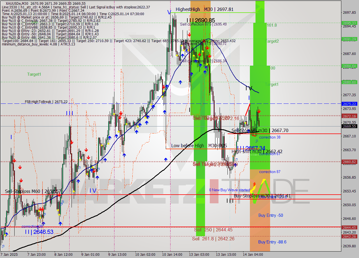Select the III 2646.53 wave label
This screenshot has height=258, width=359.
(x=39, y=232)
